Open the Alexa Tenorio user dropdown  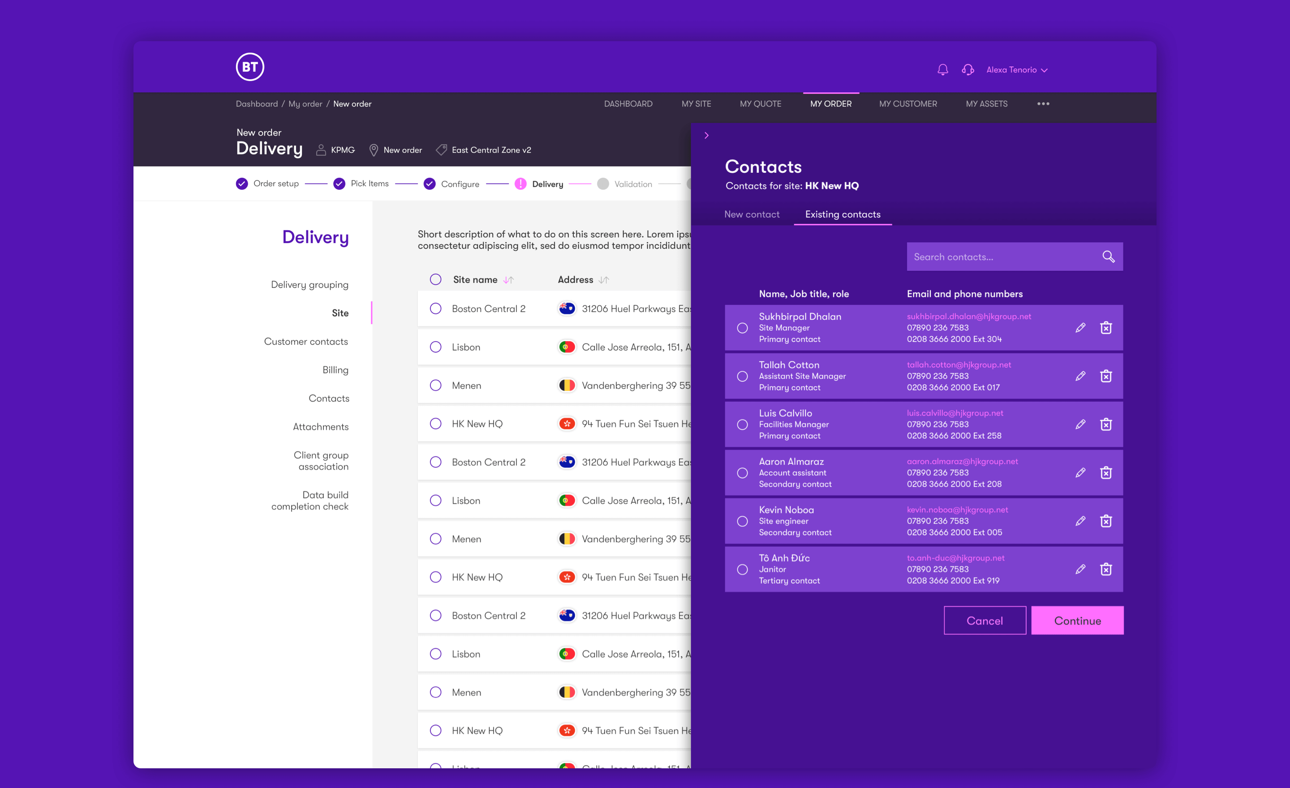(1017, 70)
